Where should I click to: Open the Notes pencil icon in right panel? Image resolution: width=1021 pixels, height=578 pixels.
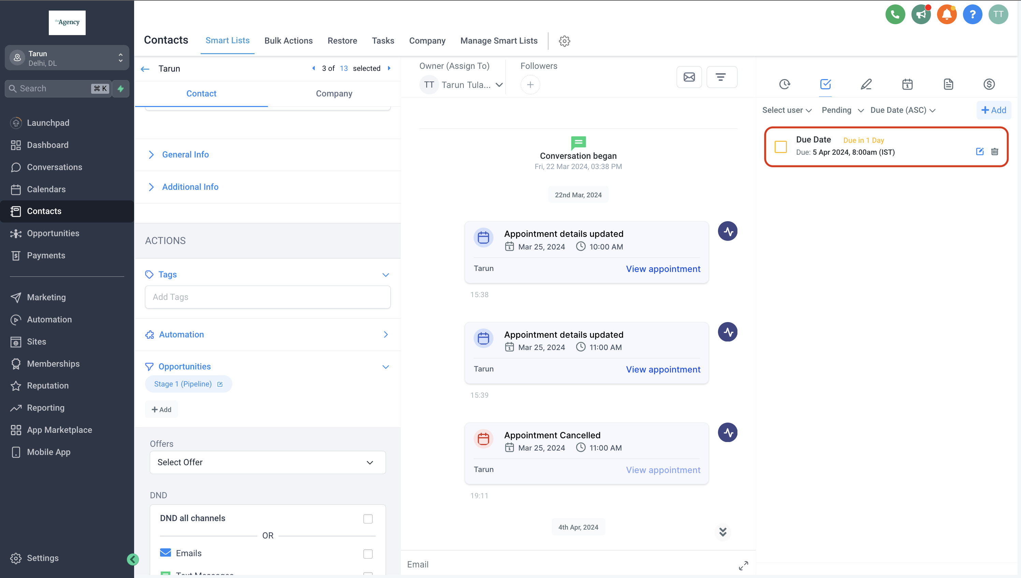866,84
